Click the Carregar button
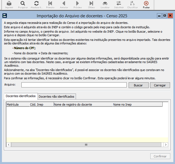 (160, 85)
